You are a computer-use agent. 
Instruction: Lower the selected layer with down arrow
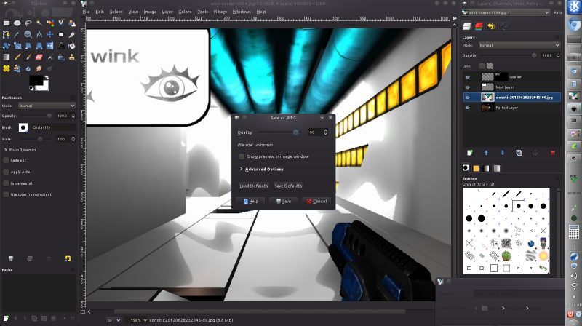503,153
